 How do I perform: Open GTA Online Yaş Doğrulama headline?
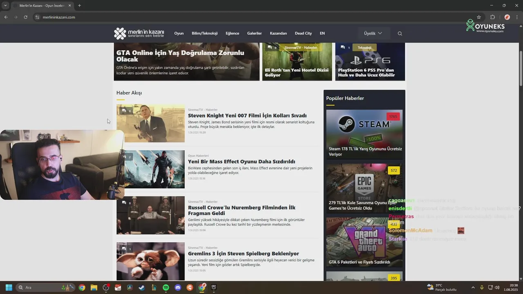180,56
